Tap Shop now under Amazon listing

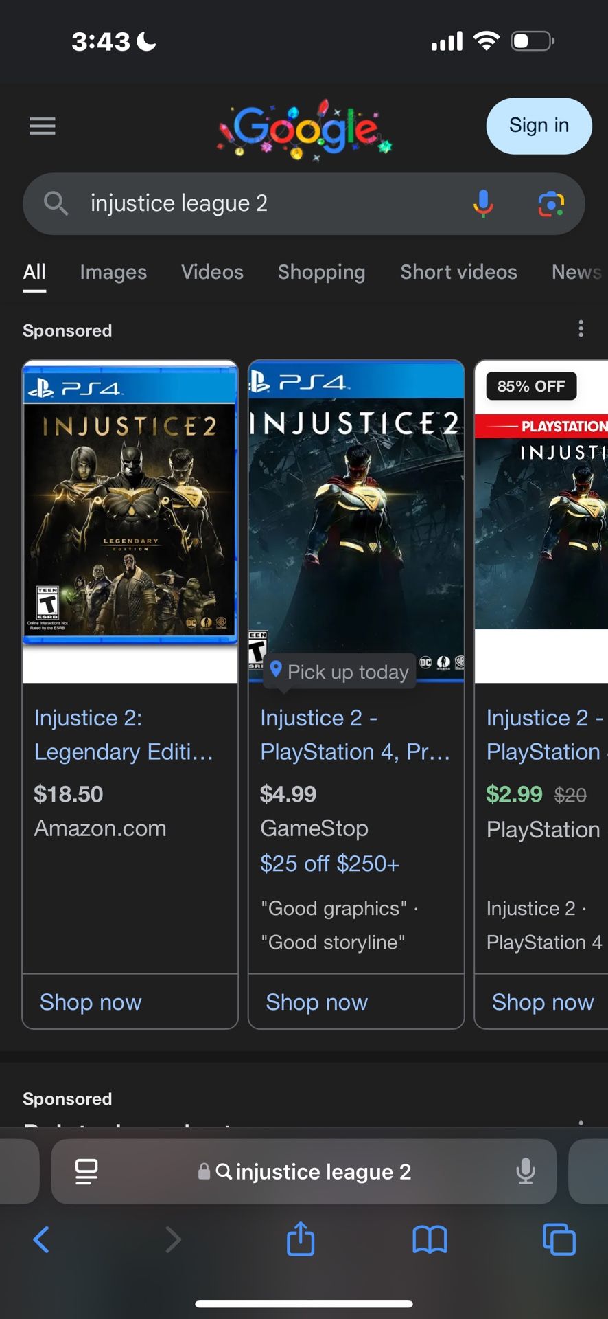[91, 1002]
